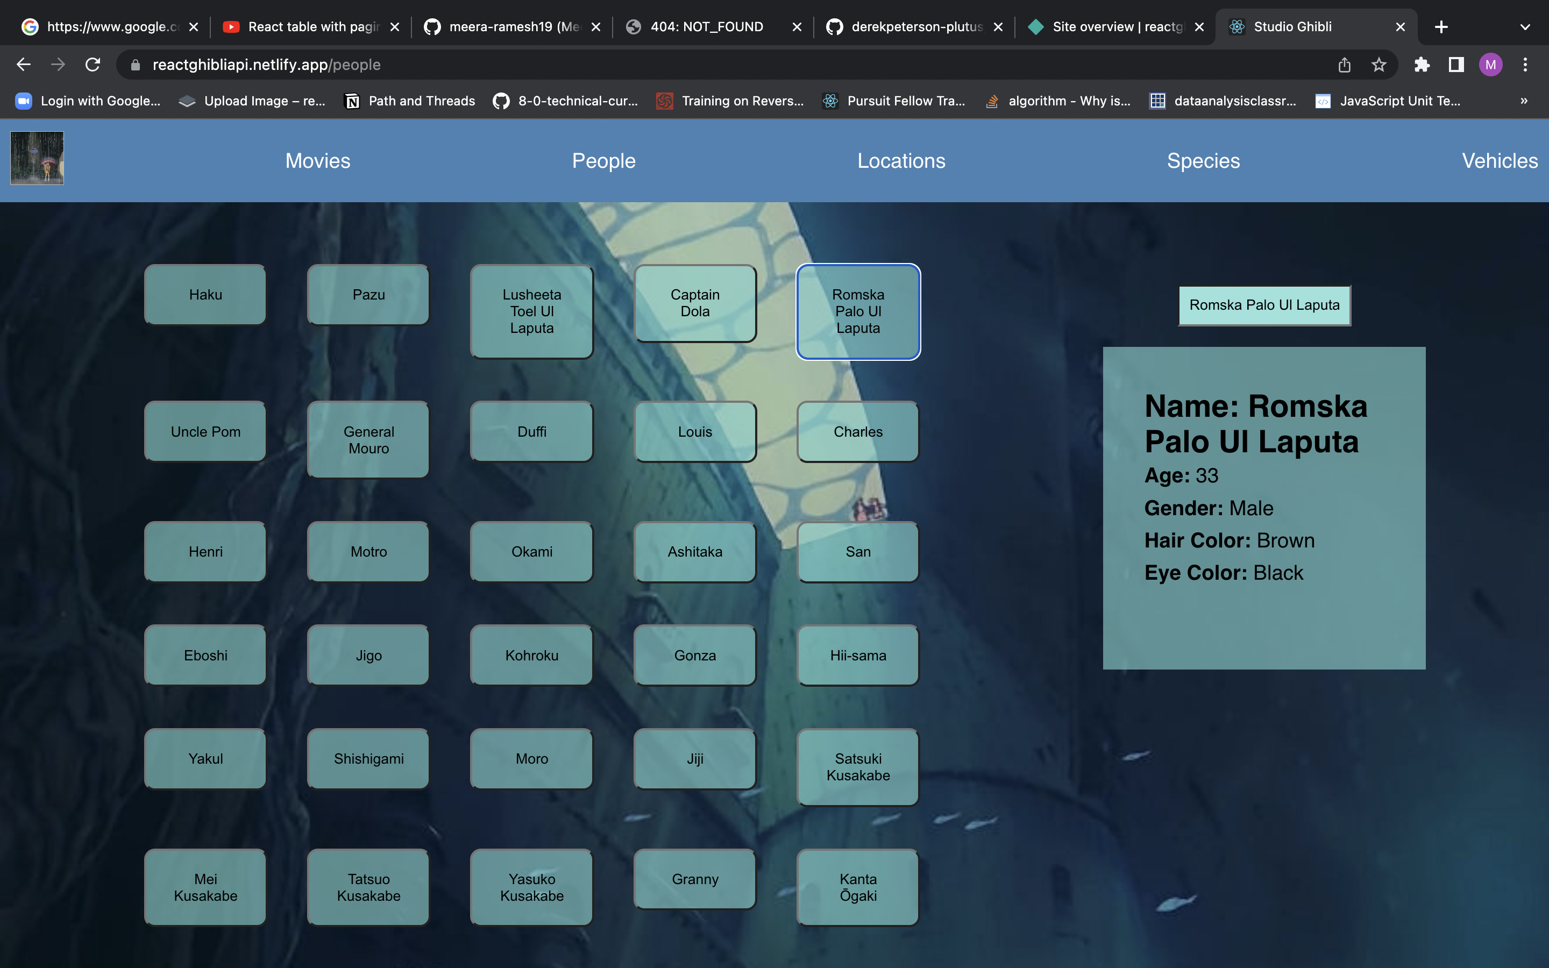The width and height of the screenshot is (1549, 968).
Task: Select the Pazu character button
Action: tap(368, 295)
